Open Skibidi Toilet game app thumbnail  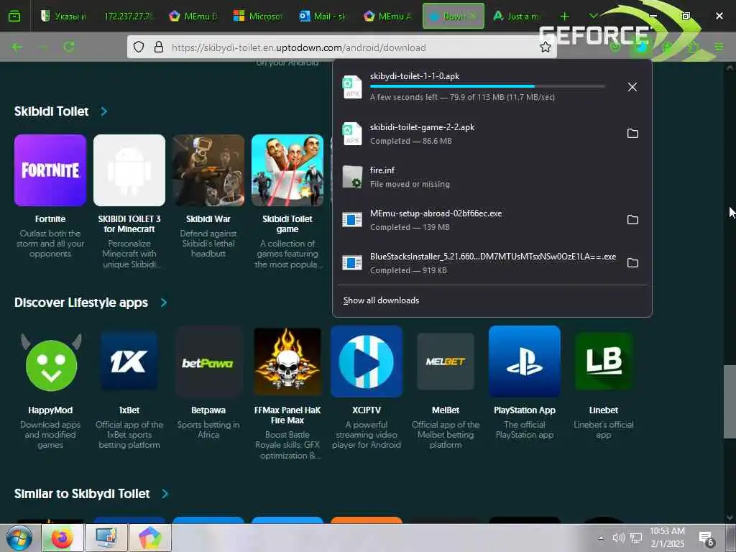[x=287, y=170]
